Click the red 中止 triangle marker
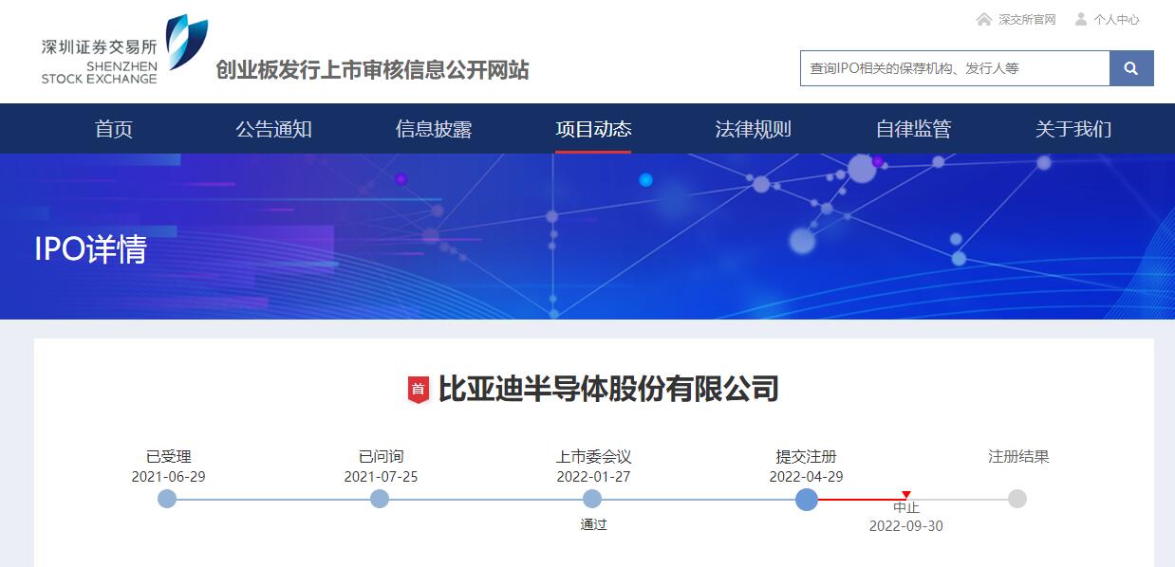 [x=906, y=495]
